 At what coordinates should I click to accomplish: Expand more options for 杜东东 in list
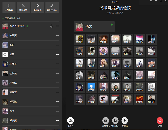click(x=57, y=73)
